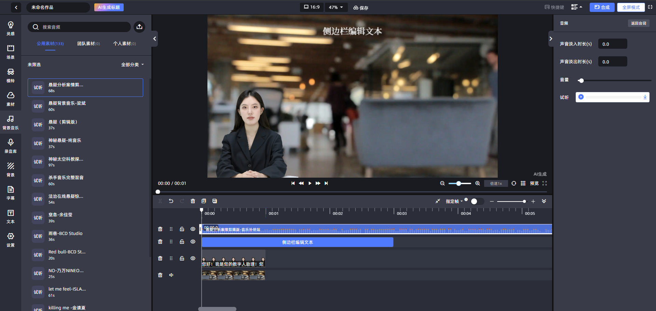
Task: Click the 保存 save button
Action: pos(361,8)
